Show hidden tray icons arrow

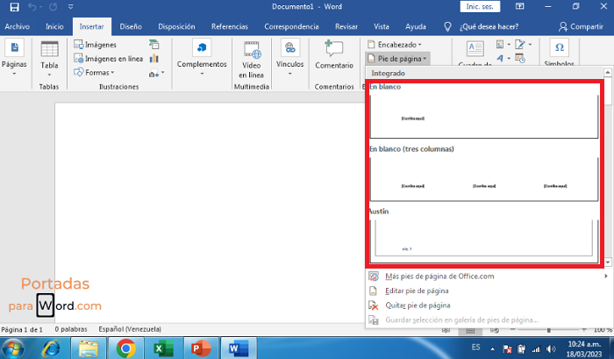tap(492, 348)
